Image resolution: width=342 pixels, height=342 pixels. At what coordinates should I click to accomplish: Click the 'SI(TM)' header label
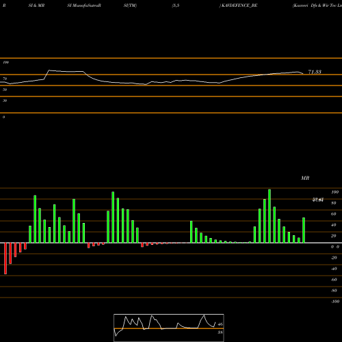pyautogui.click(x=130, y=5)
